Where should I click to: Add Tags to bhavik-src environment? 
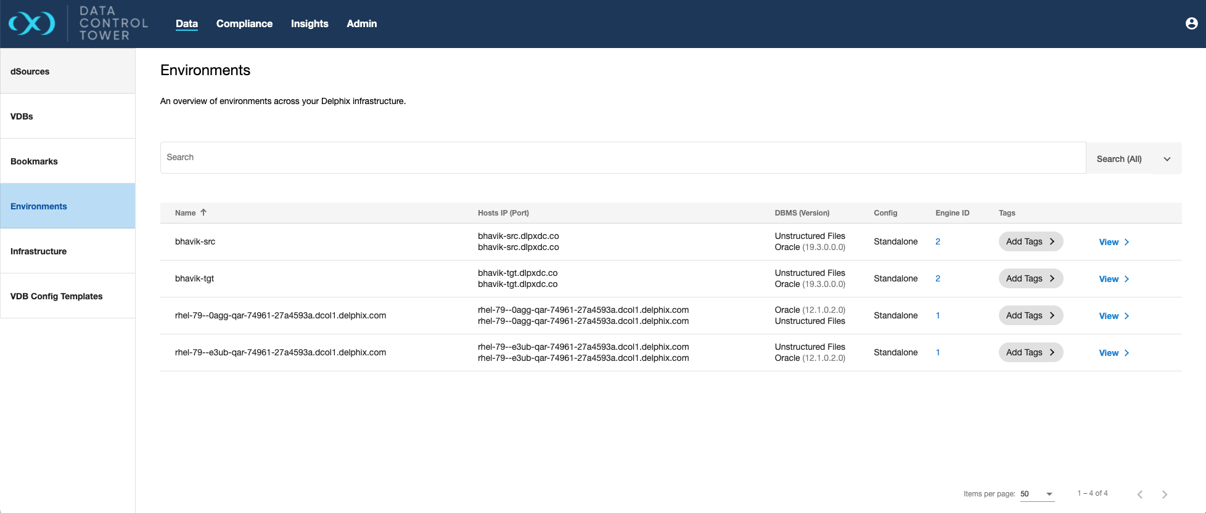[x=1030, y=241]
